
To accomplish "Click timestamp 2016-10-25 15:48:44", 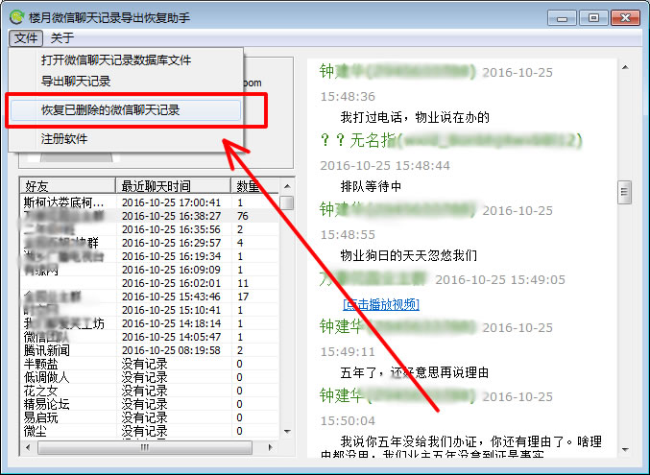I will [385, 166].
